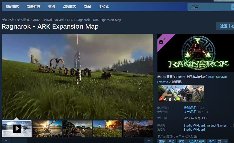
Task: Click the right arrow of thumbnail strip
Action: (x=149, y=141)
